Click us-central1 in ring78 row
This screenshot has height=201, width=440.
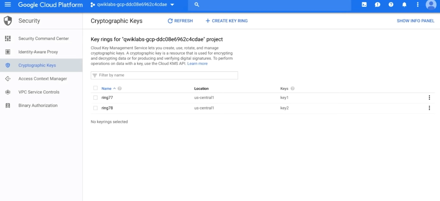click(x=204, y=108)
